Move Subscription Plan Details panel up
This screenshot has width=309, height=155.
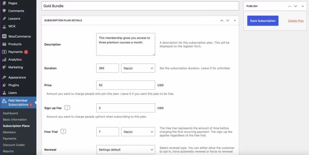point(222,21)
